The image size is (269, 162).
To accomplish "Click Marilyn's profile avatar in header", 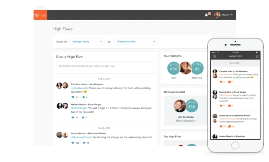I will pos(217,15).
